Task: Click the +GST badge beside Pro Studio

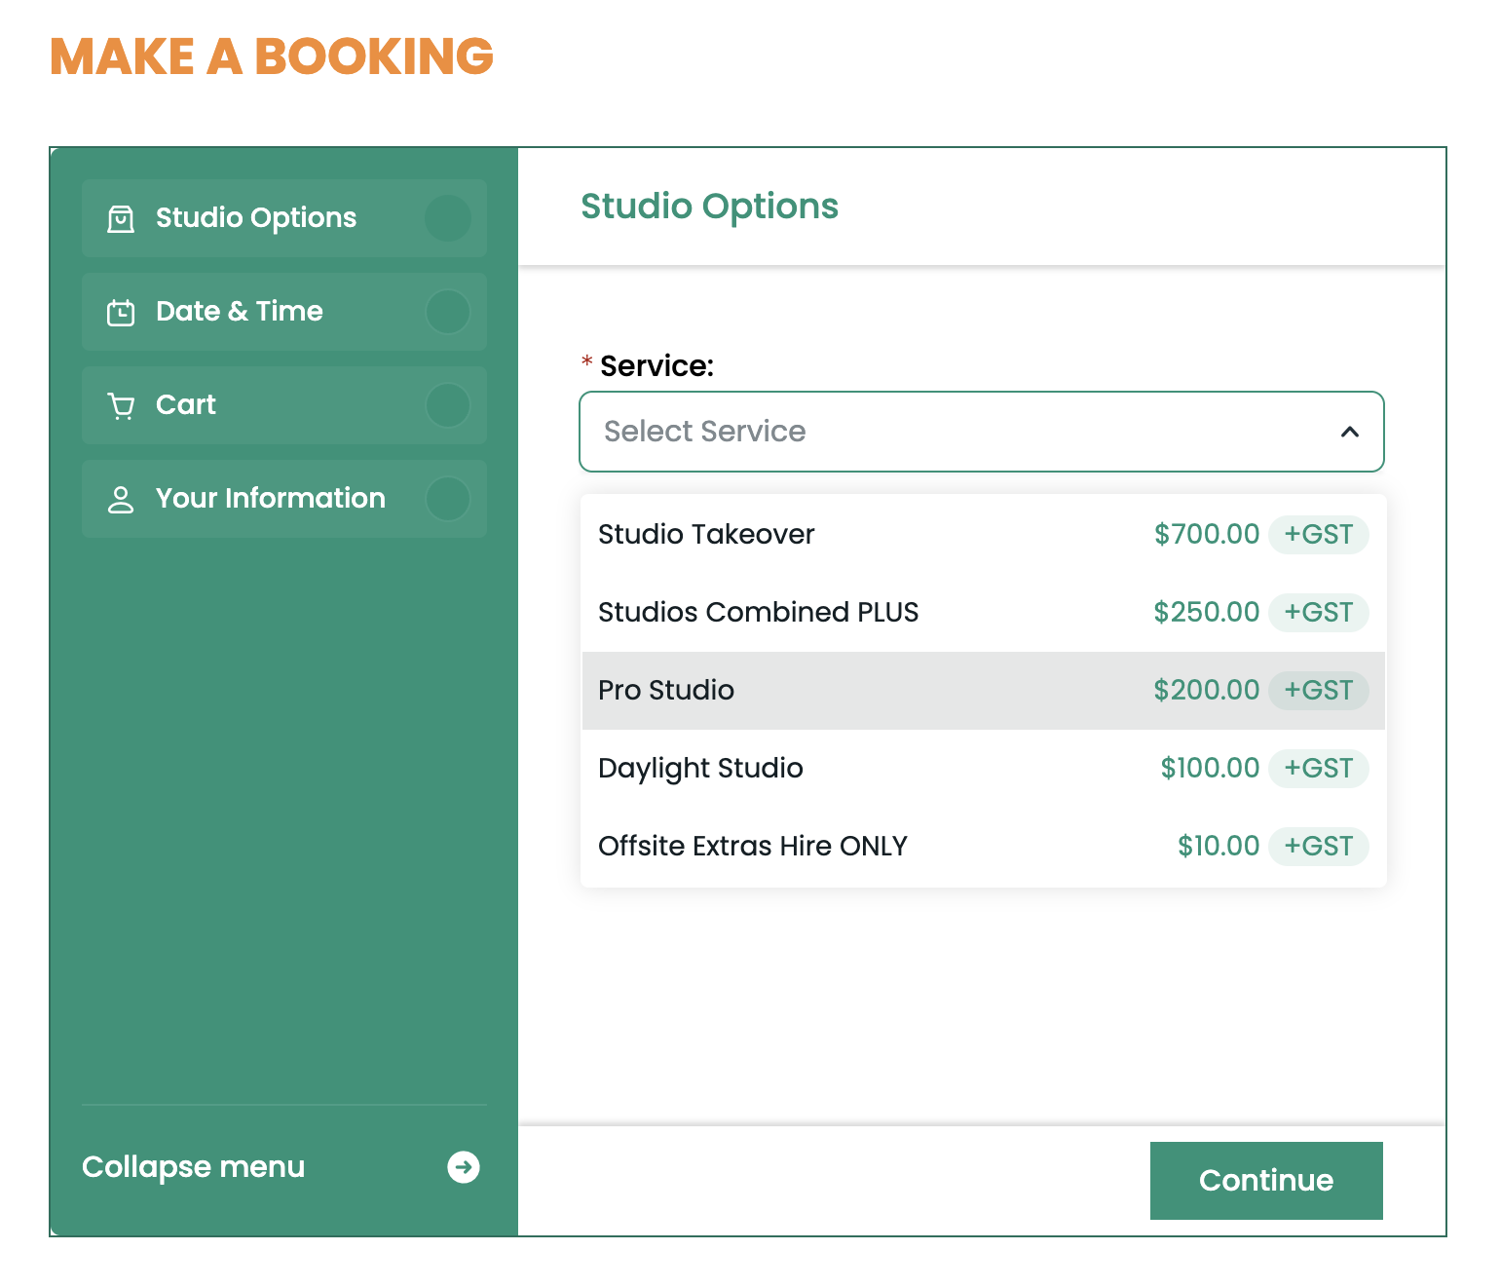Action: 1319,690
